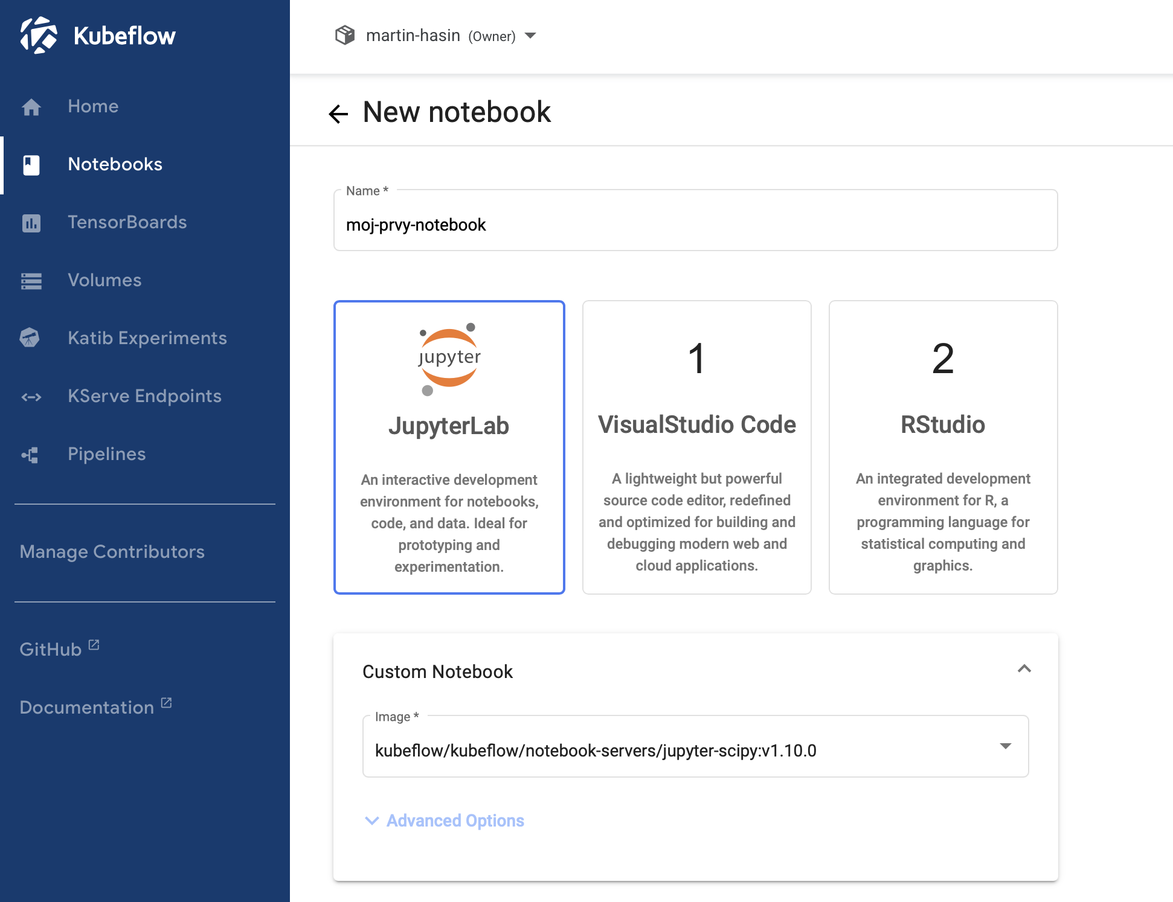Click the Notebooks book icon

click(31, 165)
